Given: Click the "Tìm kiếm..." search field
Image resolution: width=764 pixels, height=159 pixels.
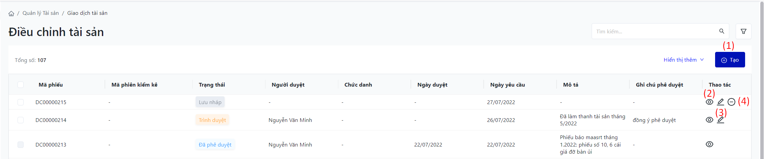Looking at the screenshot, I should click(x=654, y=31).
